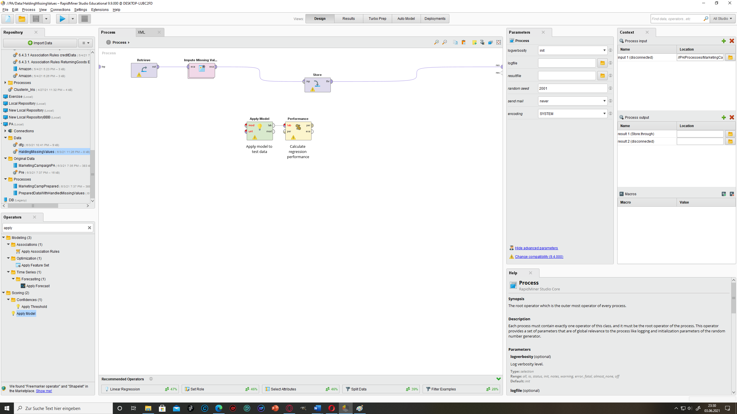The height and width of the screenshot is (414, 737).
Task: Select the Apply Model operator on the canvas
Action: tap(260, 131)
